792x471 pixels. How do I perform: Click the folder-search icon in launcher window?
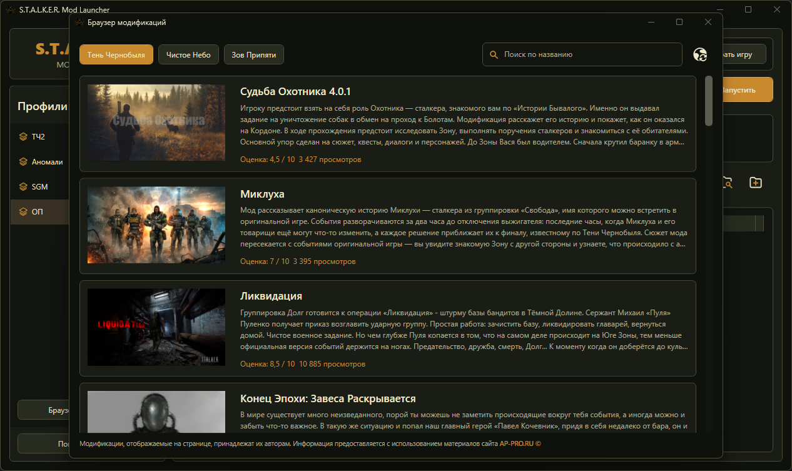coord(726,183)
